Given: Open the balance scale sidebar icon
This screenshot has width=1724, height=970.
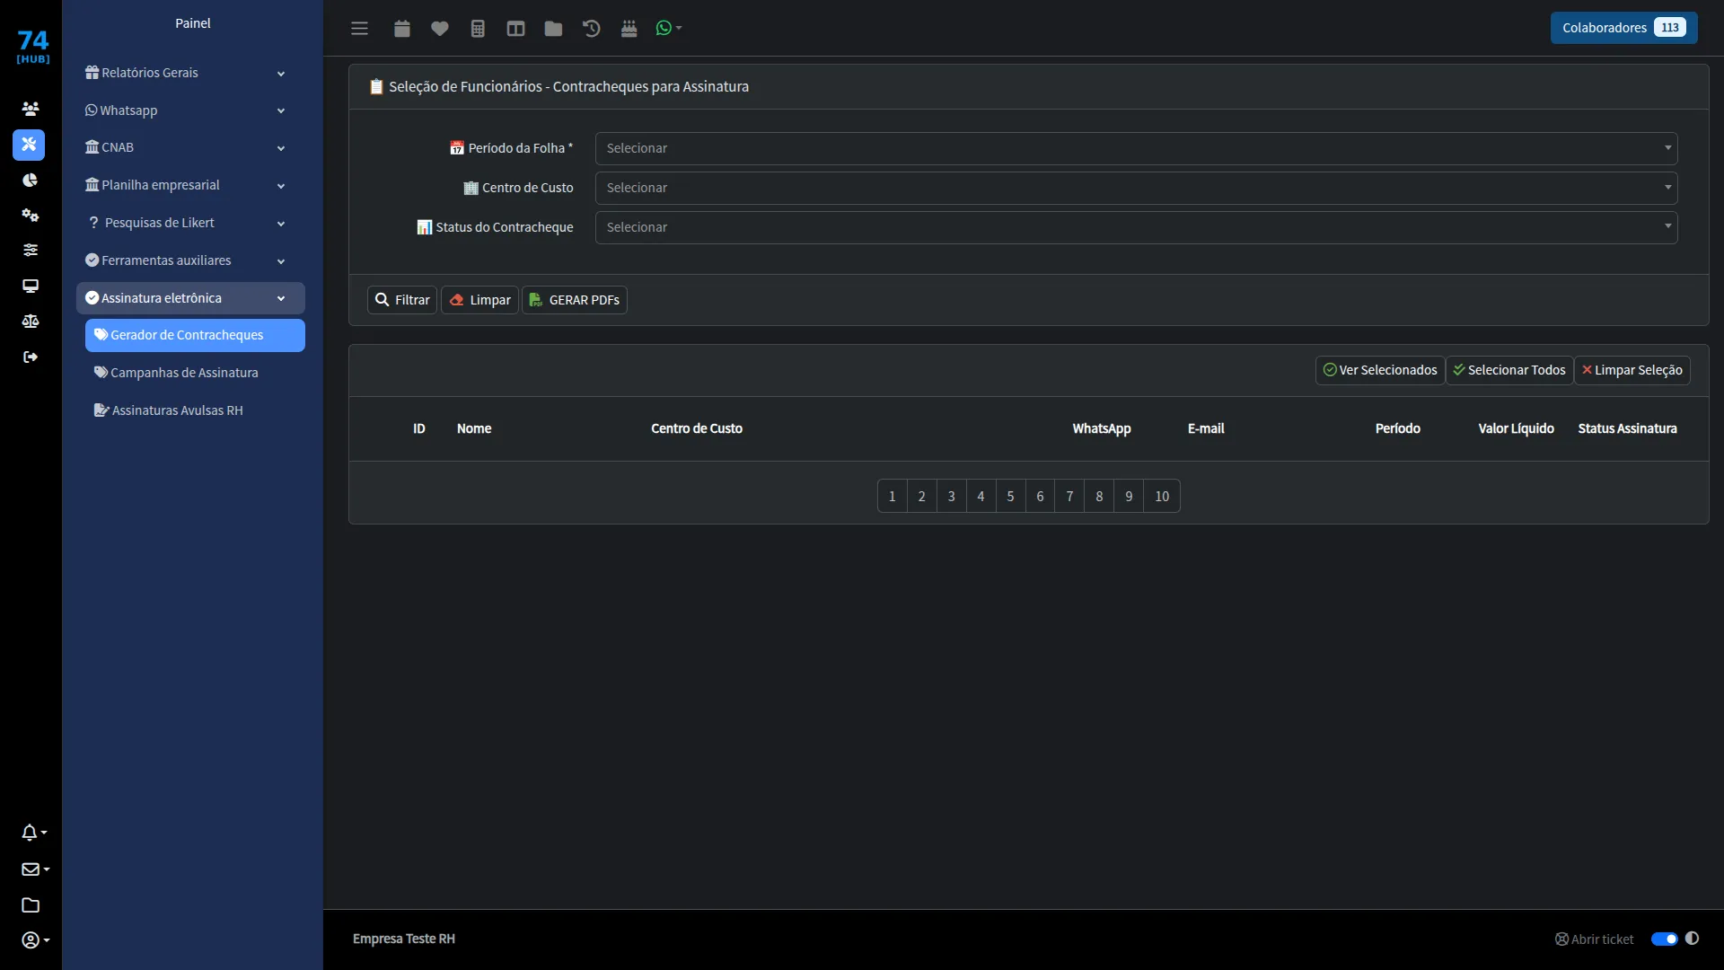Looking at the screenshot, I should click(x=31, y=321).
